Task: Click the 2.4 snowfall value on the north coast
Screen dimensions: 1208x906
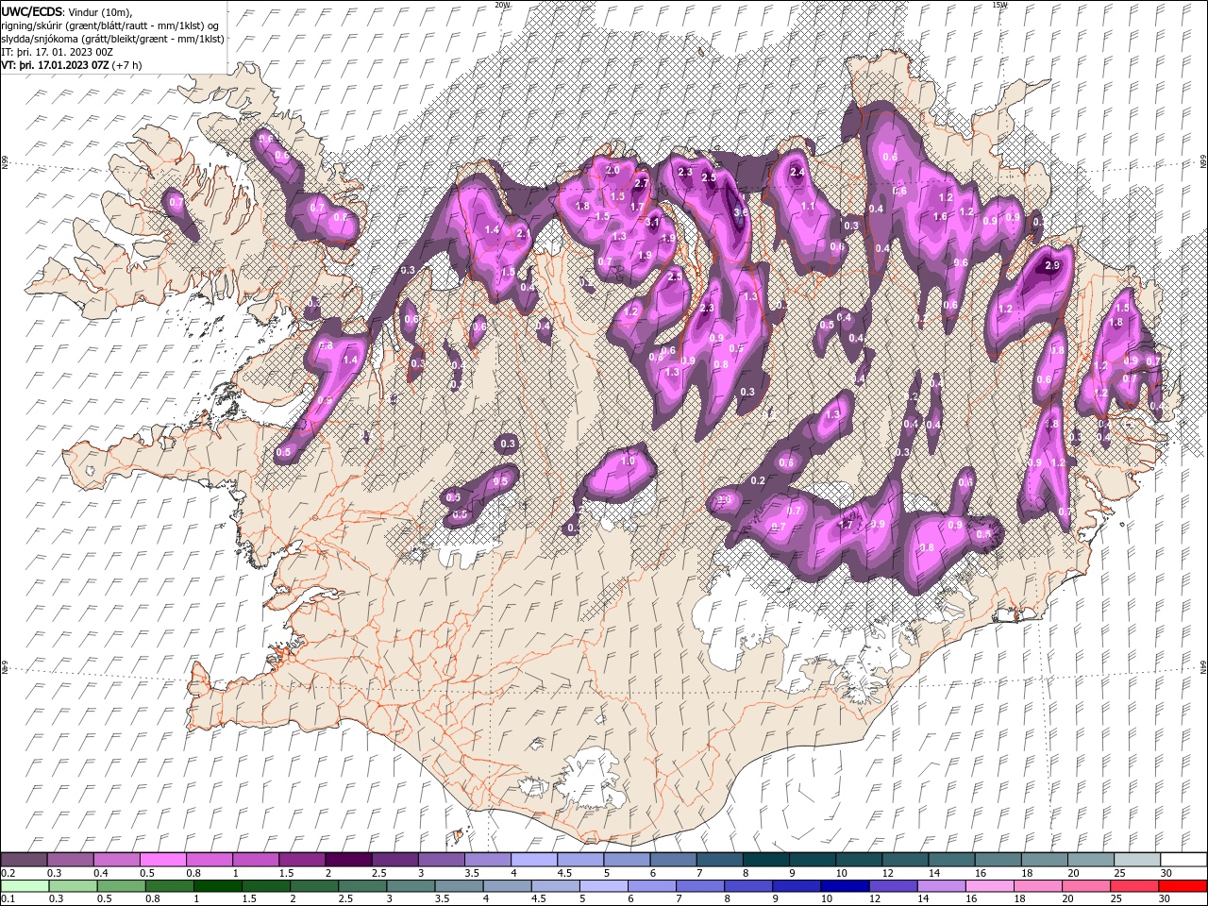Action: tap(797, 173)
